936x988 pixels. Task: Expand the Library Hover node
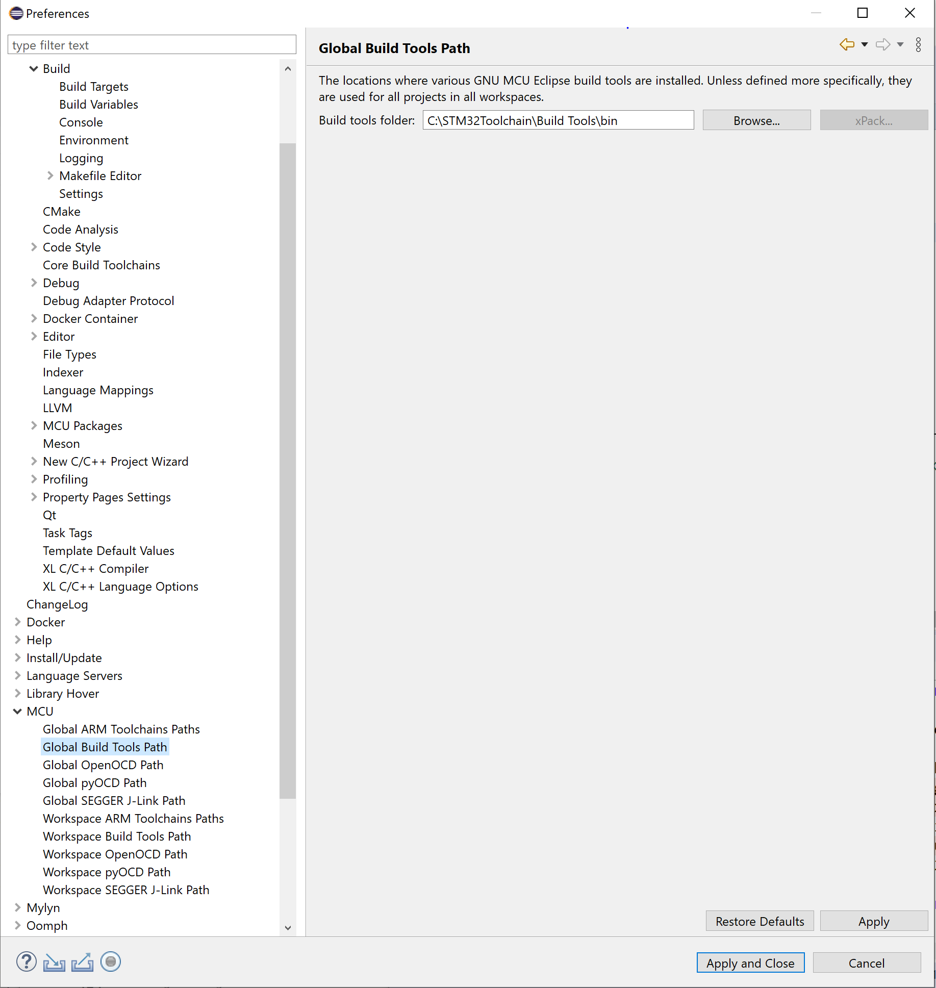pos(17,693)
